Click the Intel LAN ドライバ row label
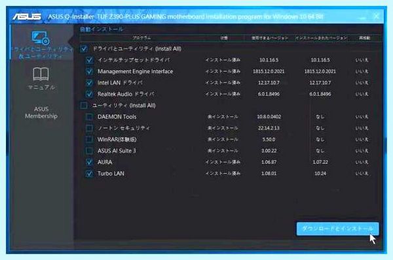Image resolution: width=393 pixels, height=260 pixels. [x=120, y=83]
